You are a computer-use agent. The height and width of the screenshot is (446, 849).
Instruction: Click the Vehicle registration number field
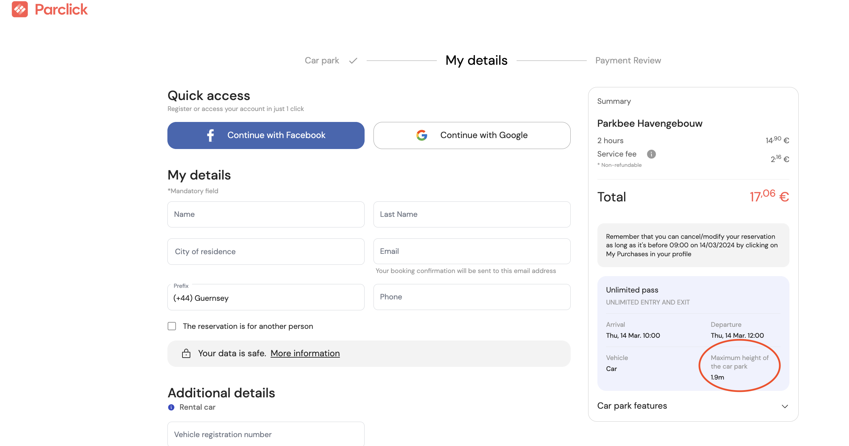266,434
